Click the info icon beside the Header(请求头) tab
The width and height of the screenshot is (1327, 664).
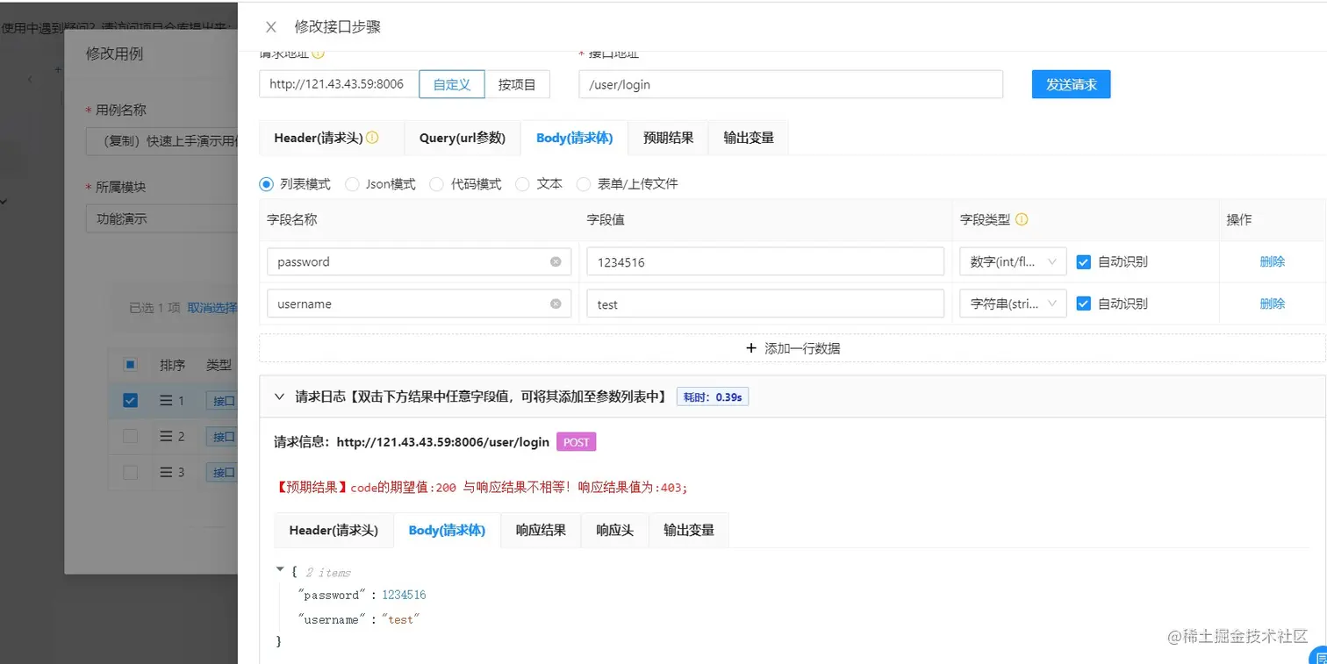point(372,138)
